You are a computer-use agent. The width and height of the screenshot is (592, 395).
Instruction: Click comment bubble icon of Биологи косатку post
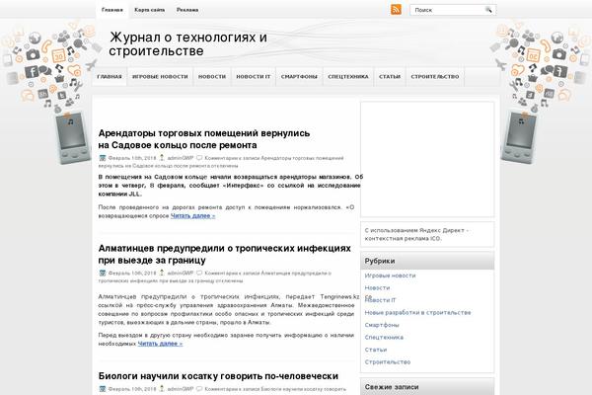199,388
